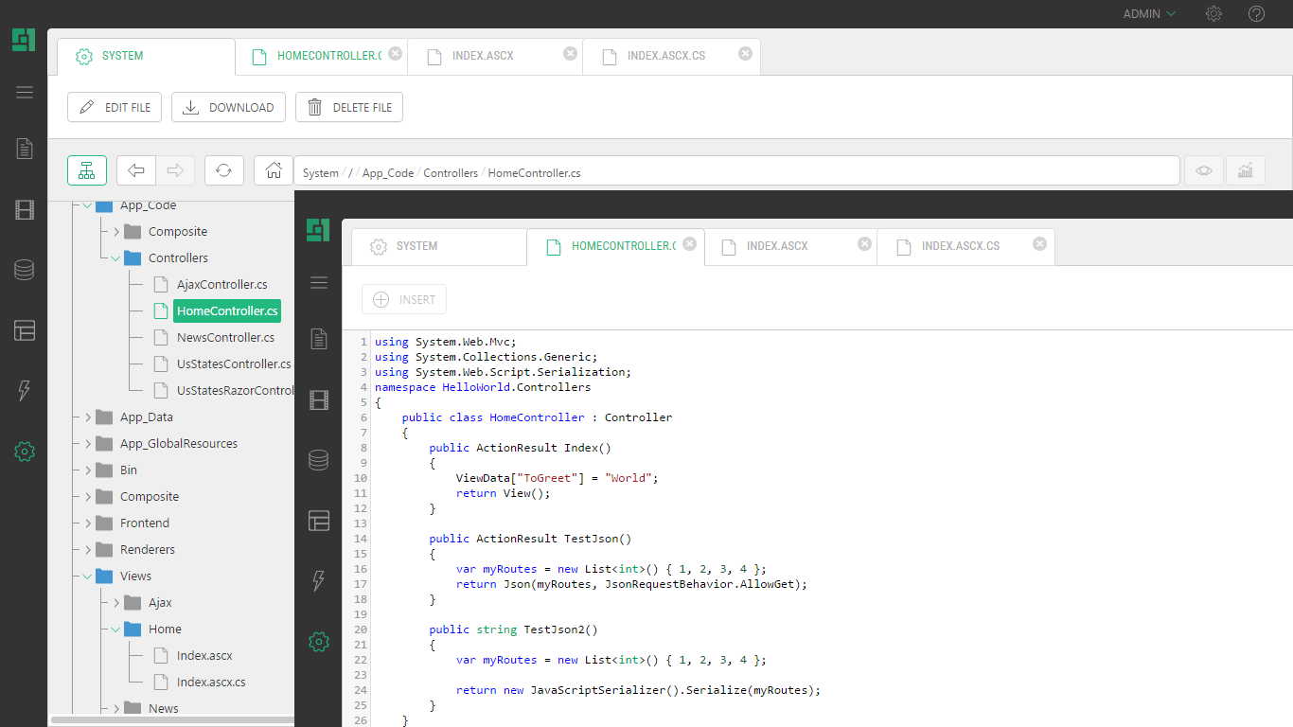Switch to the INDEX.ASCX tab
Image resolution: width=1293 pixels, height=727 pixels.
[x=483, y=56]
